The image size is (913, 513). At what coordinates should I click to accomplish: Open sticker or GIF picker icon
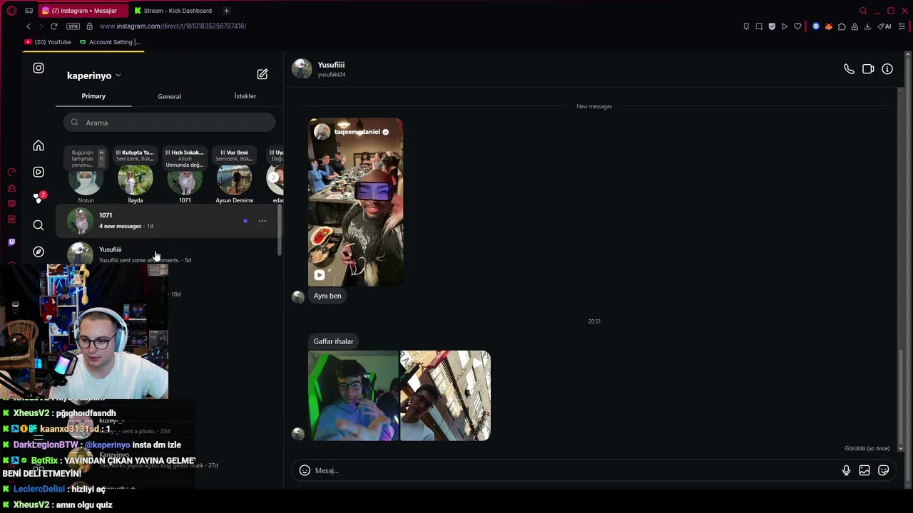pyautogui.click(x=883, y=470)
